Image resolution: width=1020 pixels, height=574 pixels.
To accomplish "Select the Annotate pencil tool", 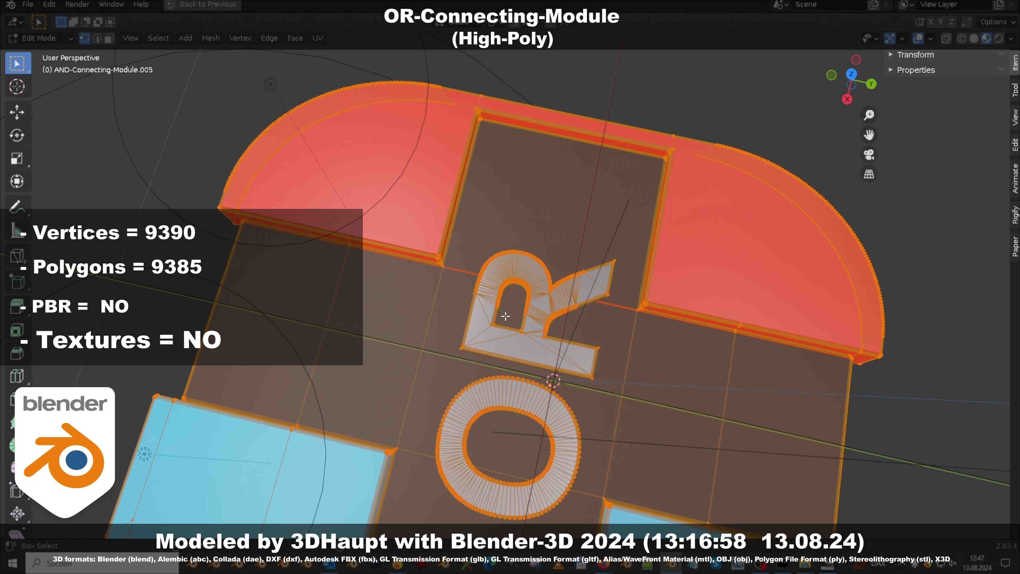I will pos(17,206).
